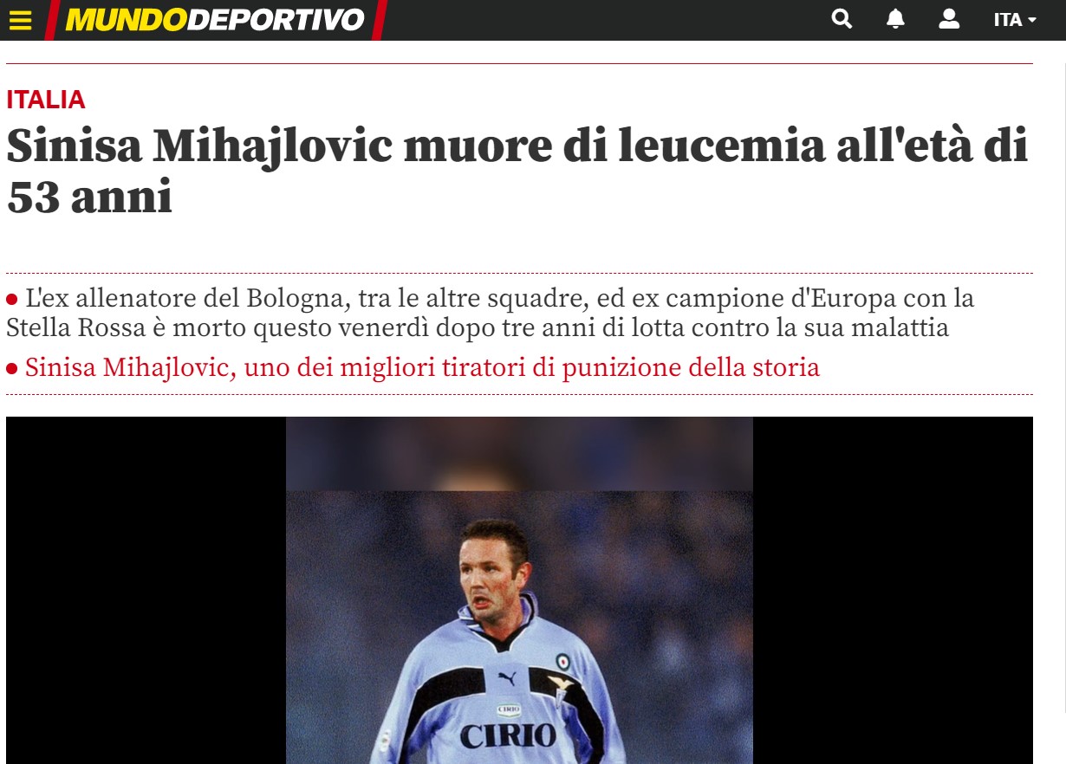The width and height of the screenshot is (1066, 764).
Task: Open the user account profile icon
Action: 949,19
